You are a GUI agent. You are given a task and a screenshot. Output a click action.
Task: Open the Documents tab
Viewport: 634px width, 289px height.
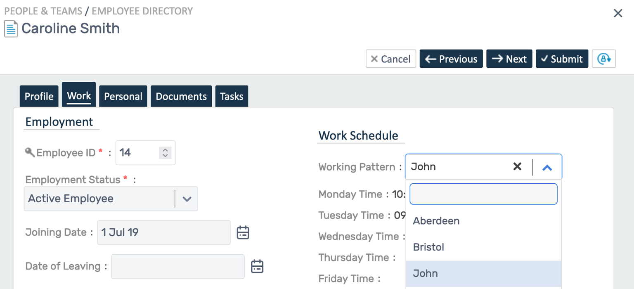pos(181,96)
